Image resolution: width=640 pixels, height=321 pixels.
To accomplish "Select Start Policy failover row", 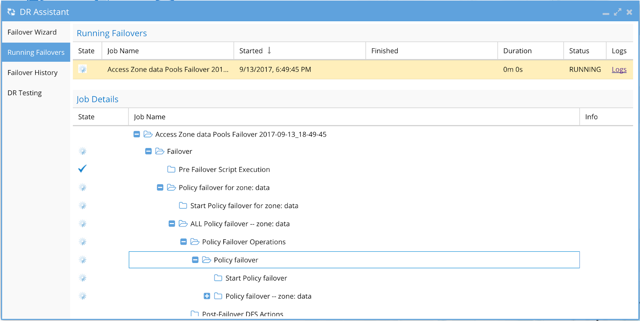I will click(353, 278).
